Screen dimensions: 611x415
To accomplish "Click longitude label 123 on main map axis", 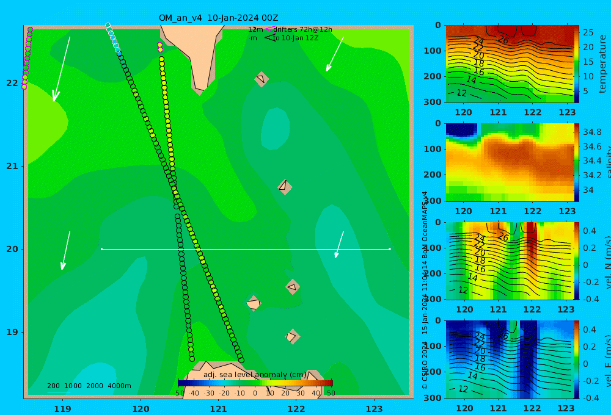I will pos(375,409).
